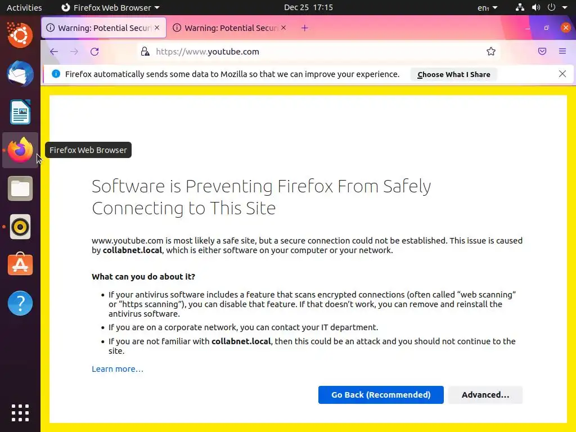This screenshot has width=576, height=432.
Task: Open Ubuntu Software from the dock
Action: click(20, 265)
